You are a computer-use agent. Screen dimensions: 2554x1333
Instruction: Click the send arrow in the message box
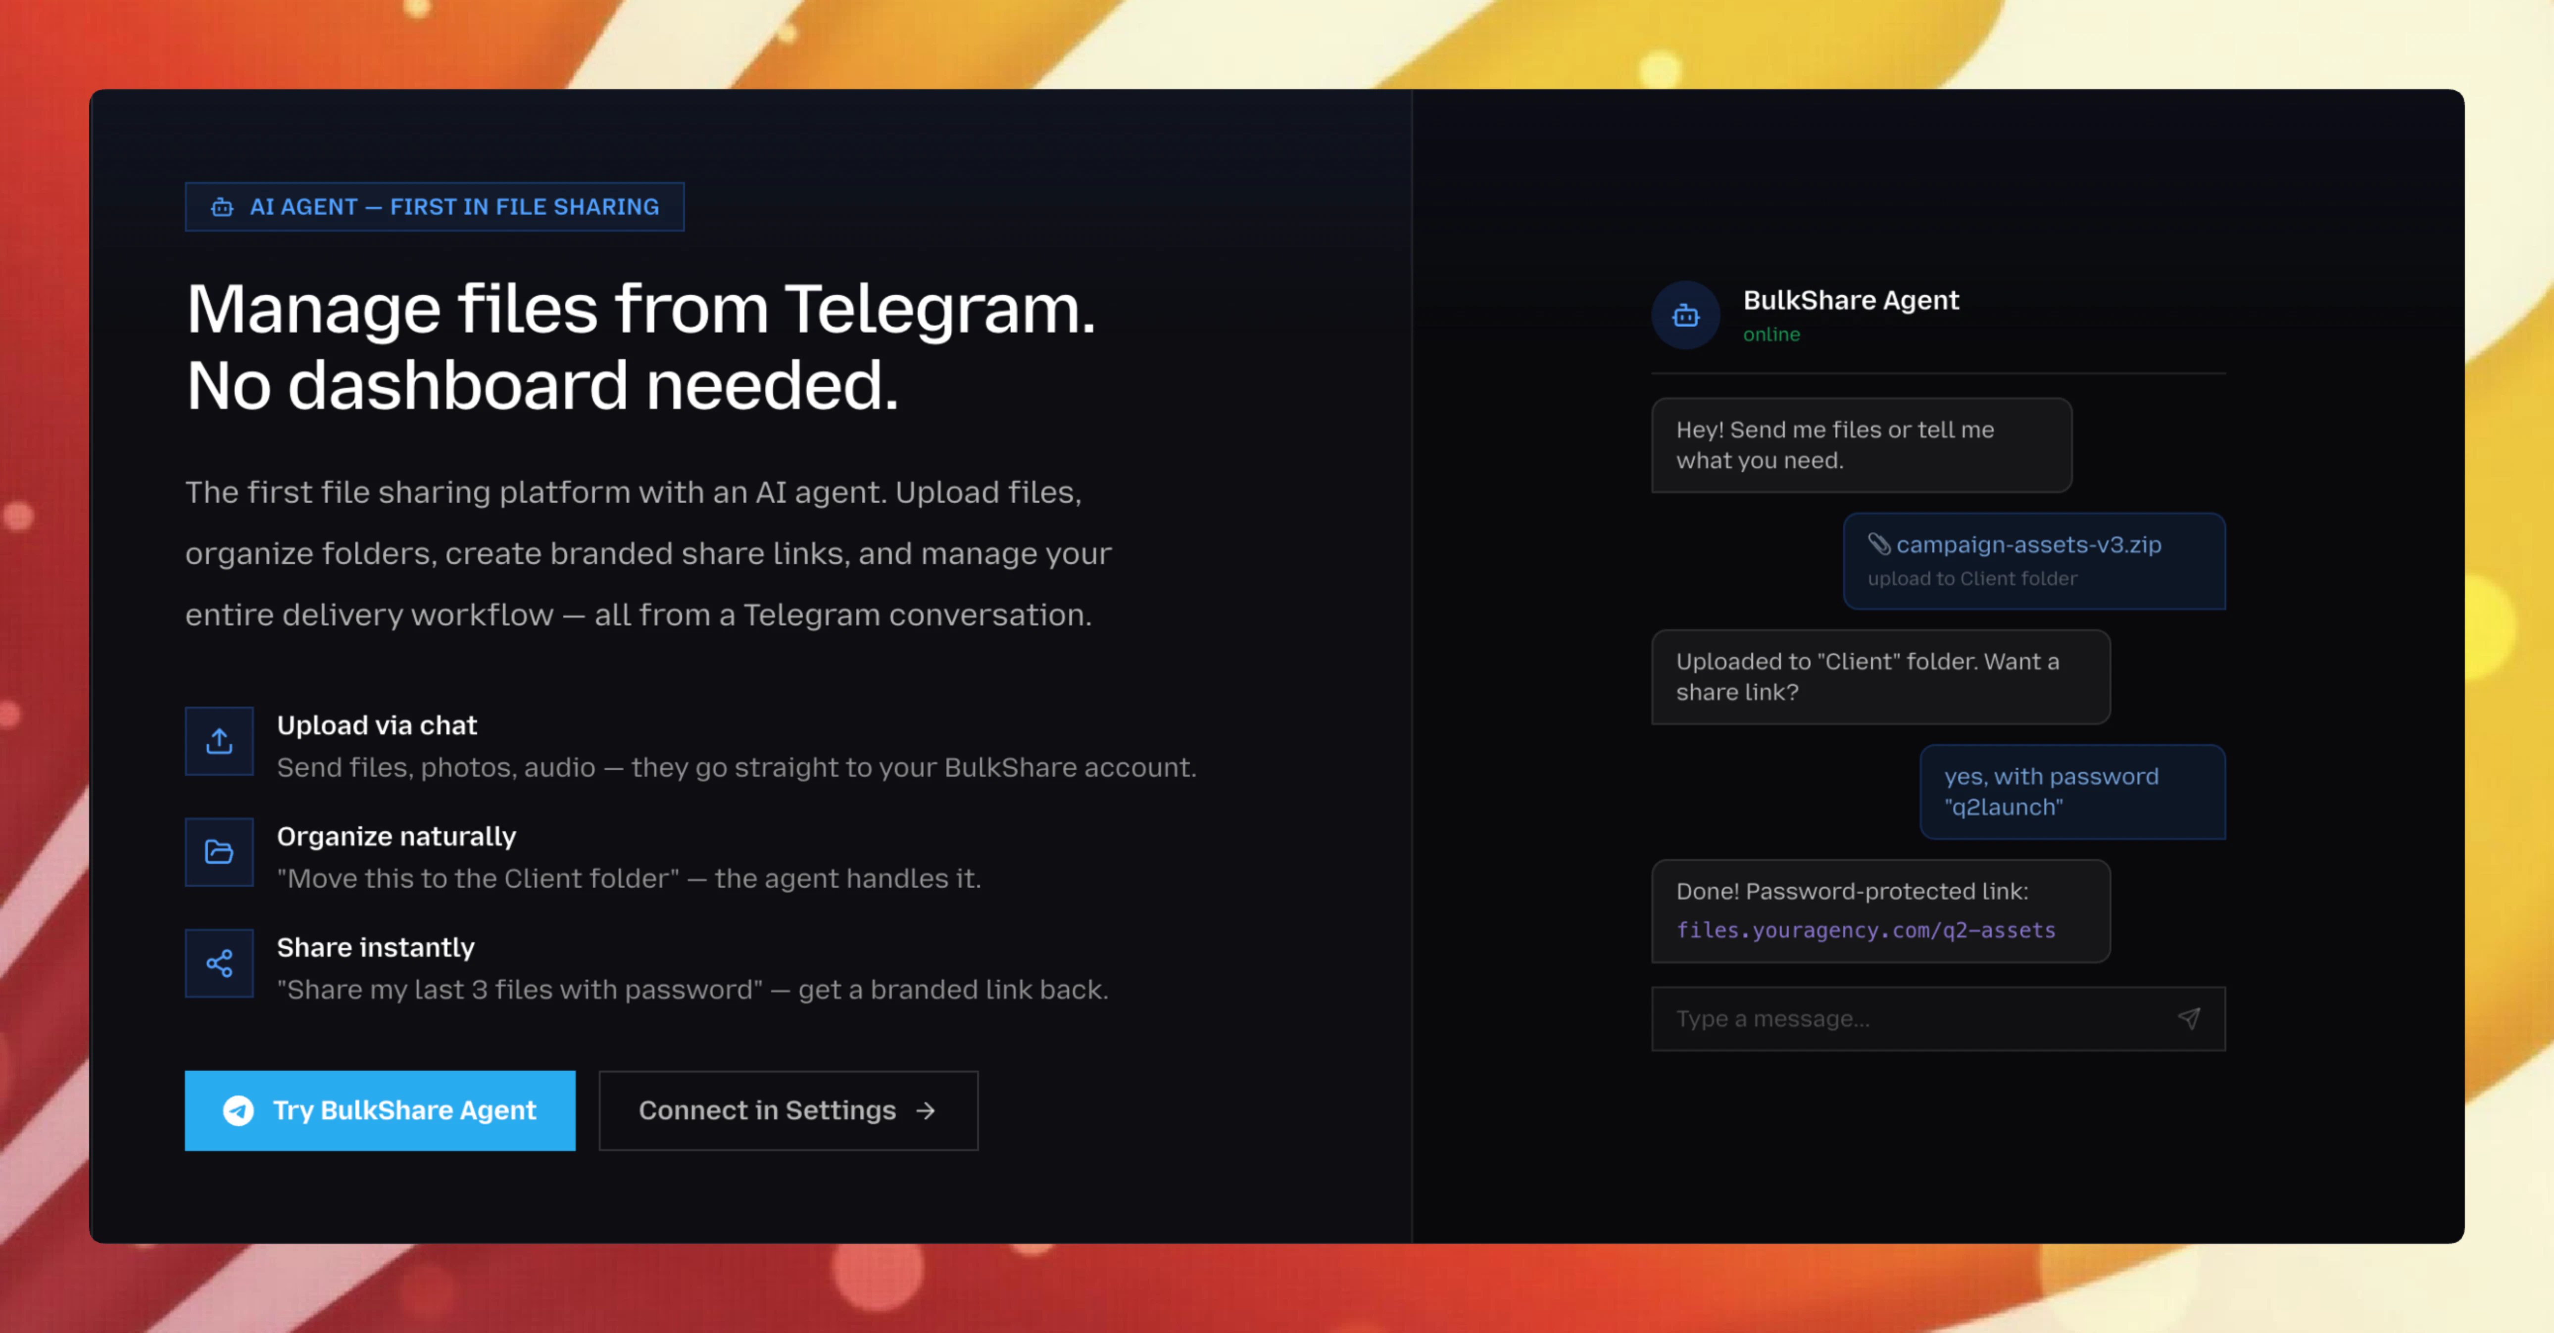(x=2190, y=1018)
